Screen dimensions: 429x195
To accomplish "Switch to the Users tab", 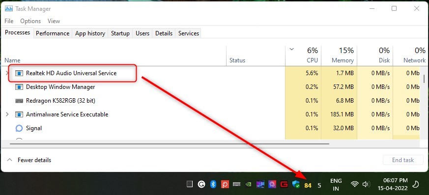I will click(x=143, y=33).
